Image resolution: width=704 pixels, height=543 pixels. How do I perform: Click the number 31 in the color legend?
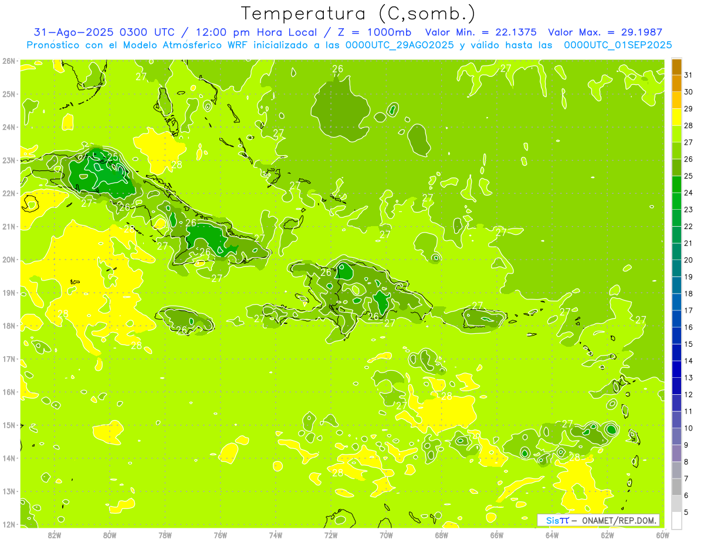tap(689, 75)
